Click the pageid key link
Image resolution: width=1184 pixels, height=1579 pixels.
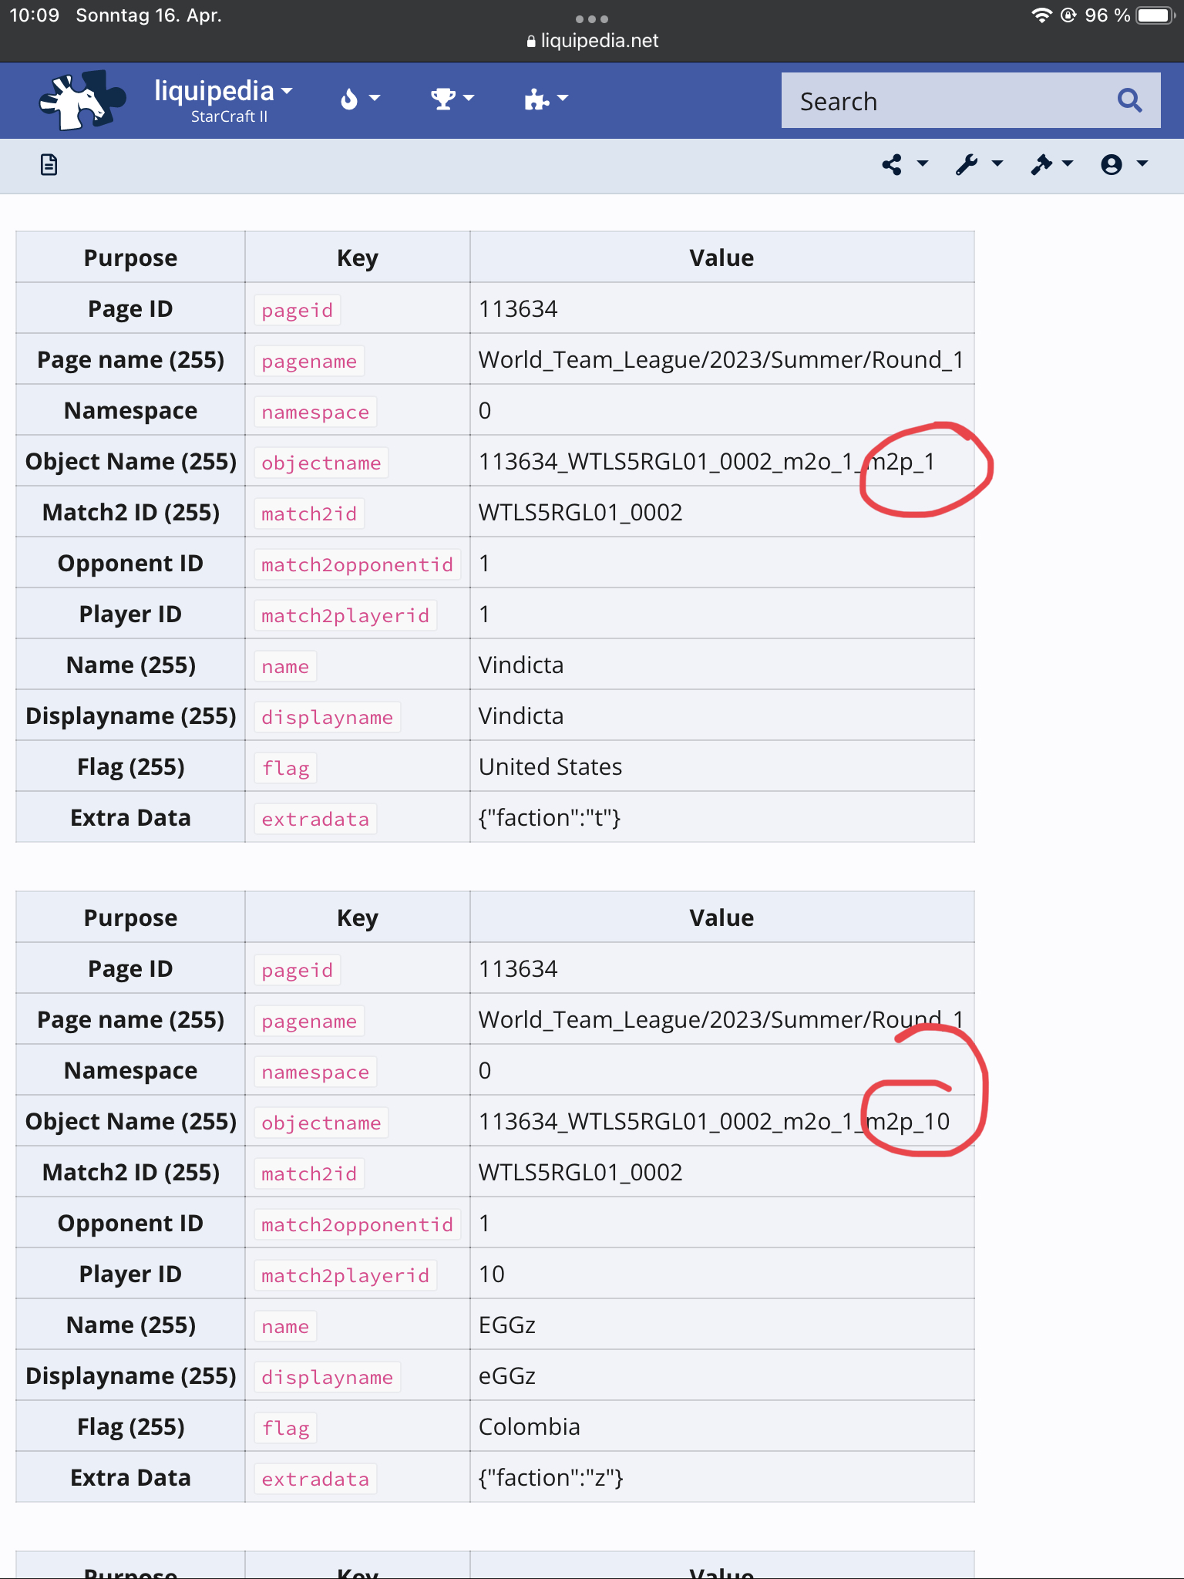coord(296,309)
